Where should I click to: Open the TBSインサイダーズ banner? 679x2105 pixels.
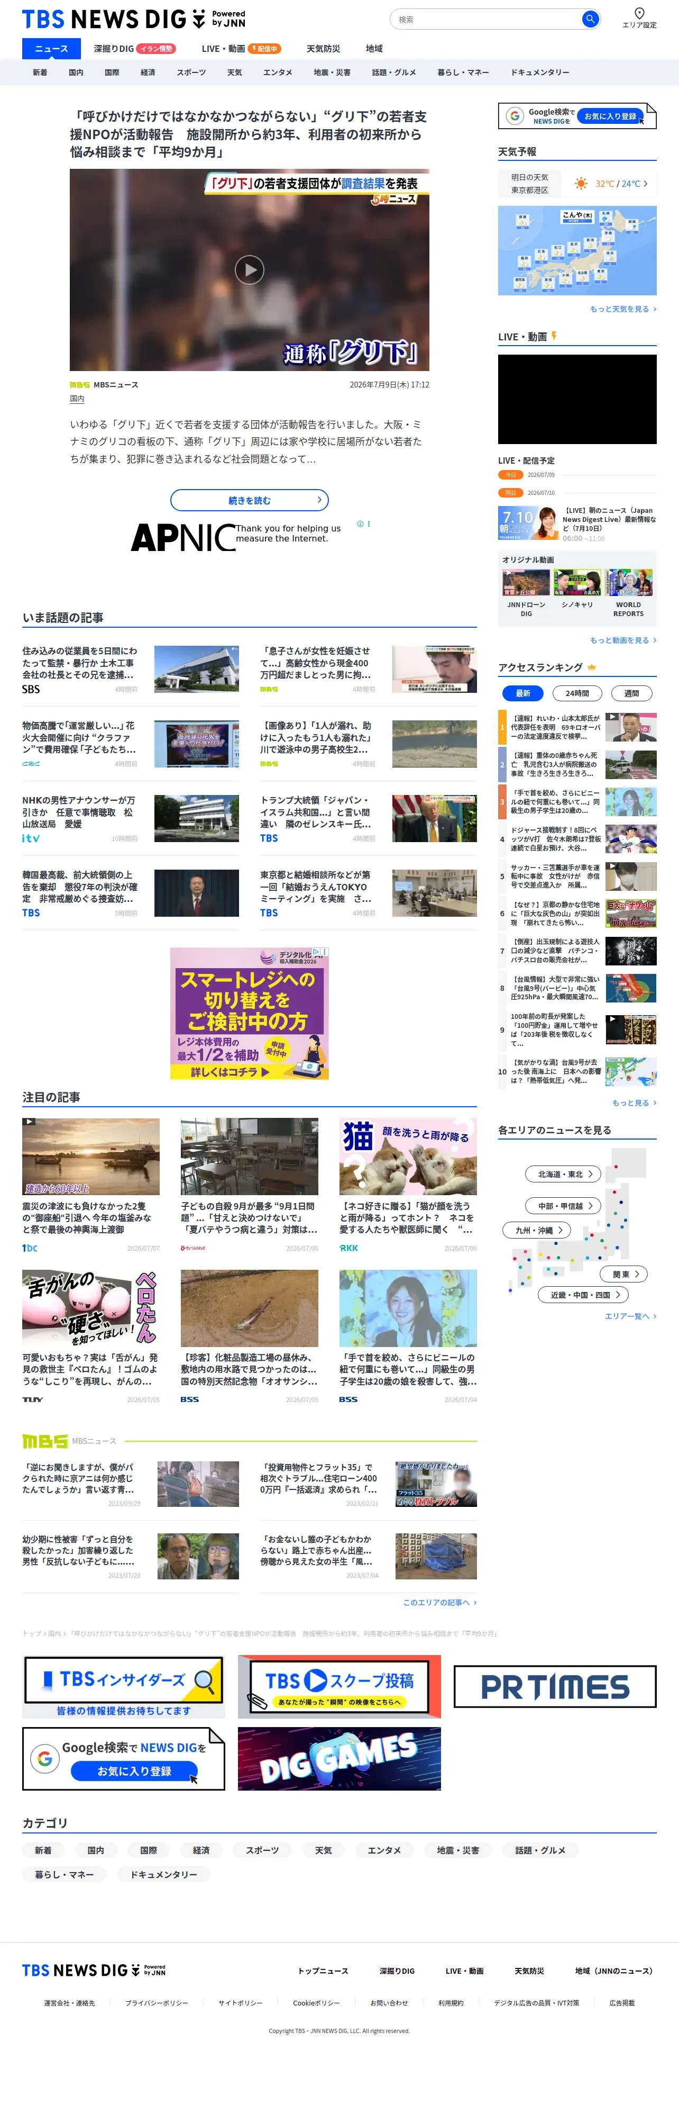124,1686
